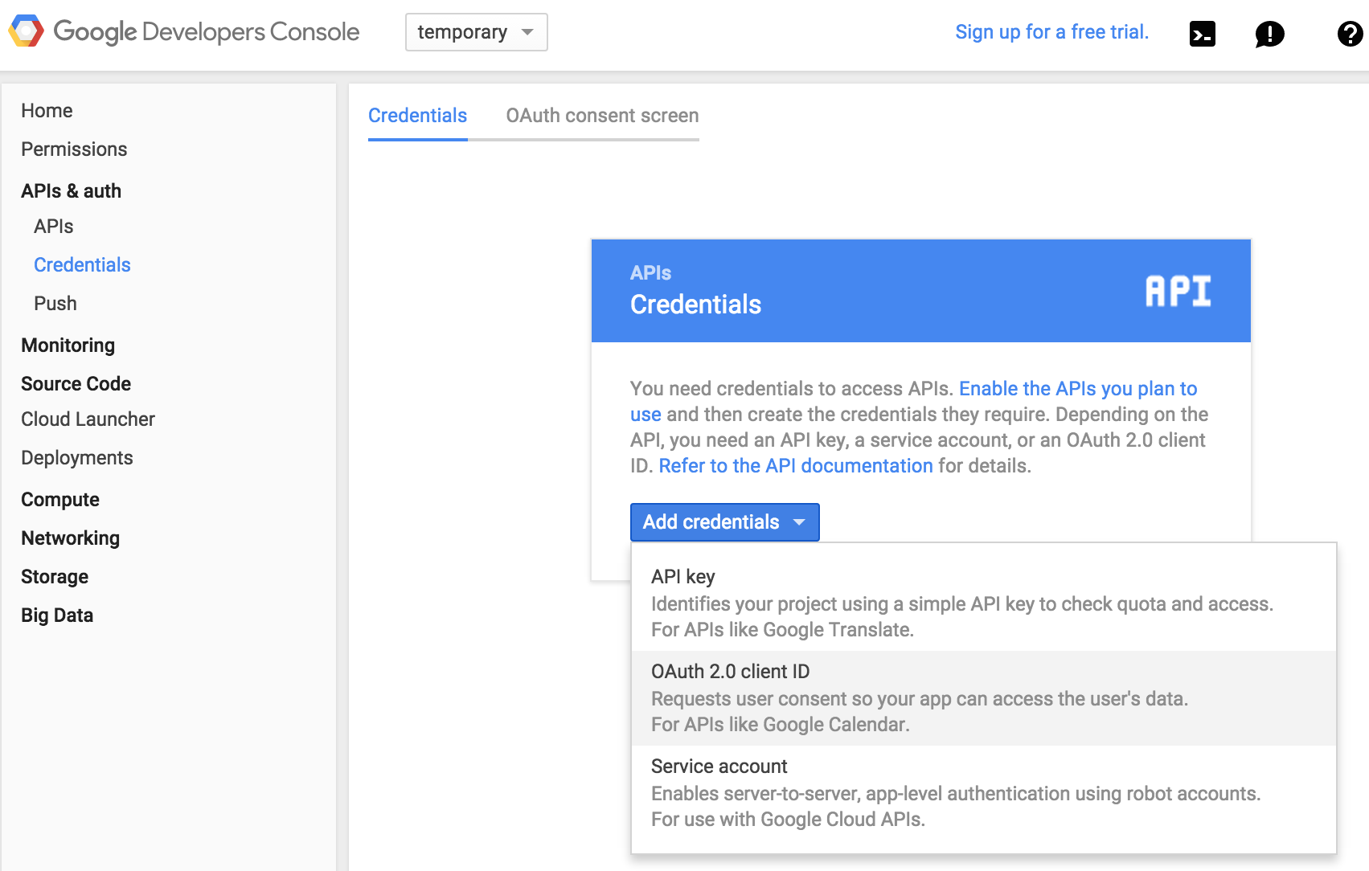
Task: Click the API icon in the Credentials card header
Action: (x=1178, y=291)
